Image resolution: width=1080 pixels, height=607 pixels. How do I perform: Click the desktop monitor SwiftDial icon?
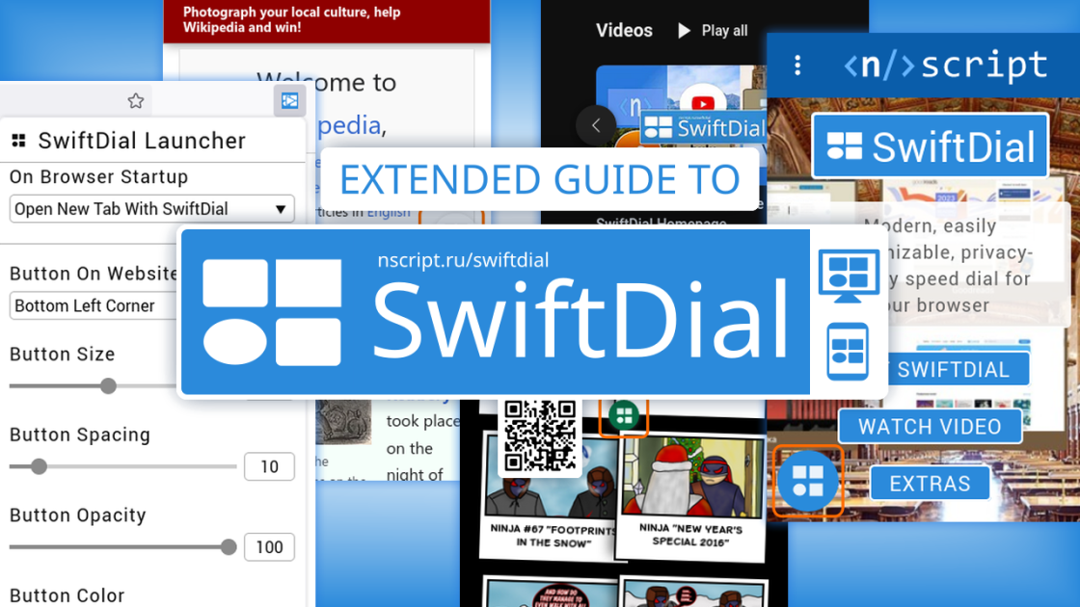pyautogui.click(x=848, y=276)
